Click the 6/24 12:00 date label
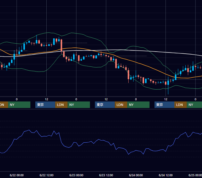 click(x=166, y=175)
